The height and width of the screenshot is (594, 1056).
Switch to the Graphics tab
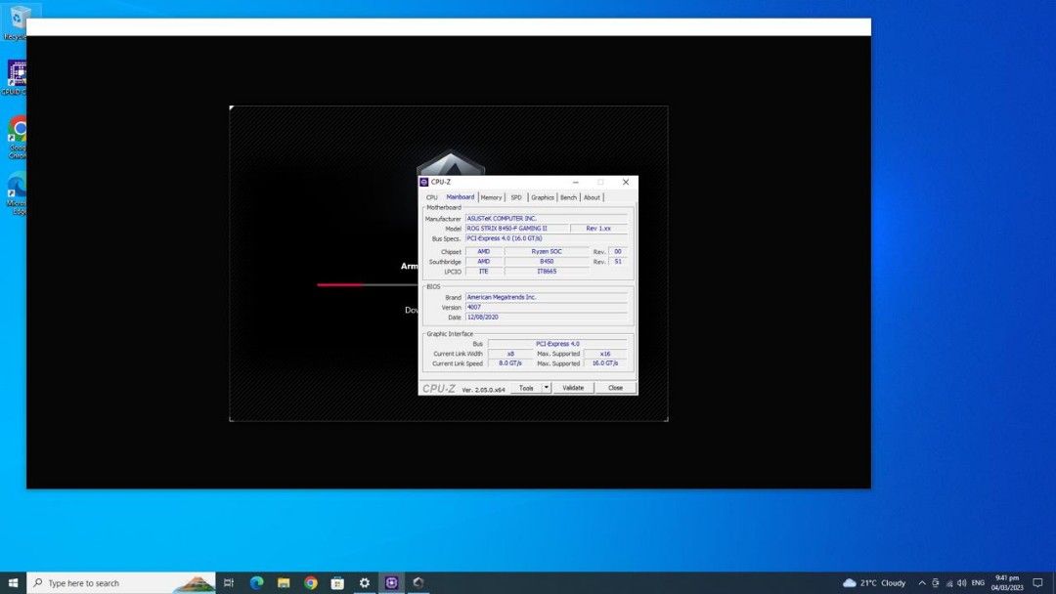(542, 197)
